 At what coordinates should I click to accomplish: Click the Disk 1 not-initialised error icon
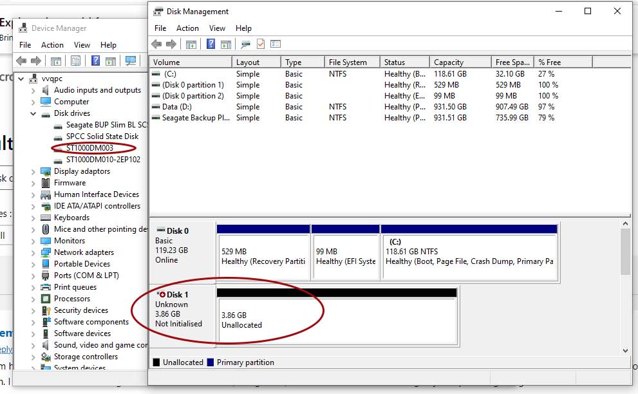(162, 294)
